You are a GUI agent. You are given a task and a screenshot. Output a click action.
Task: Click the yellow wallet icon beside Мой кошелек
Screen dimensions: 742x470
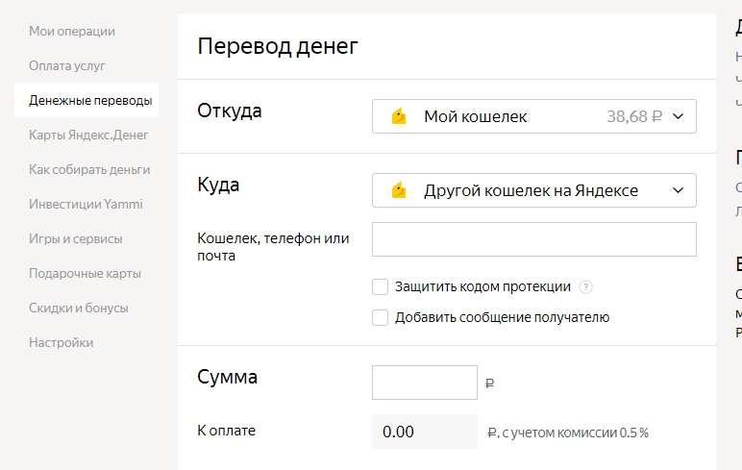click(x=399, y=117)
